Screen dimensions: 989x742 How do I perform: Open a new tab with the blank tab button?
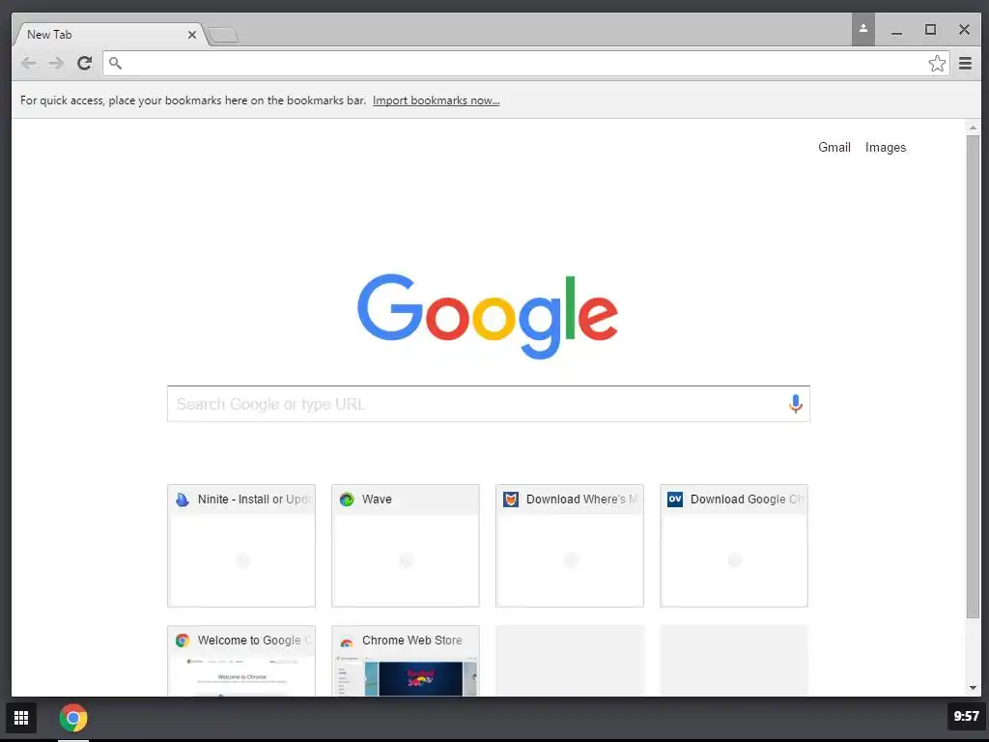click(223, 35)
